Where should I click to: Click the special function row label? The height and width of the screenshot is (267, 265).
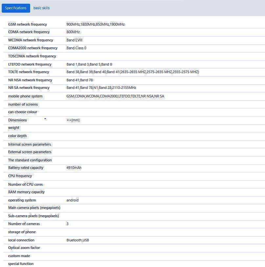tap(21, 264)
